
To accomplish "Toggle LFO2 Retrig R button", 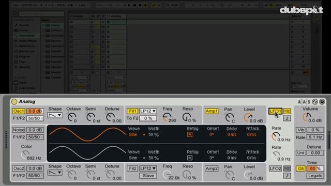I will tap(190, 158).
